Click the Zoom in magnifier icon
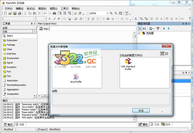The image size is (193, 133). 111,13
